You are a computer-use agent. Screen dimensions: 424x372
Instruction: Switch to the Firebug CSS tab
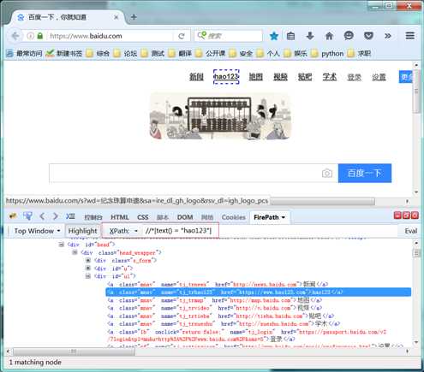pyautogui.click(x=142, y=217)
